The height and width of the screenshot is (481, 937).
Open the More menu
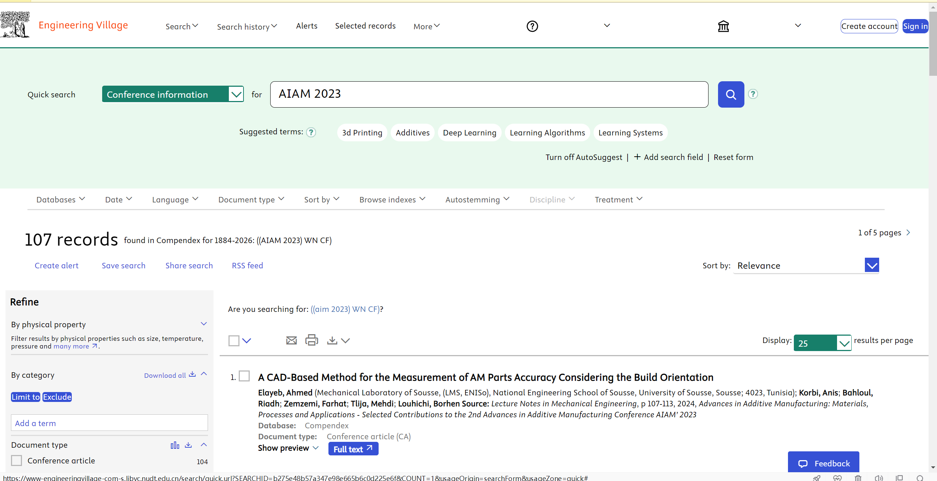click(427, 26)
